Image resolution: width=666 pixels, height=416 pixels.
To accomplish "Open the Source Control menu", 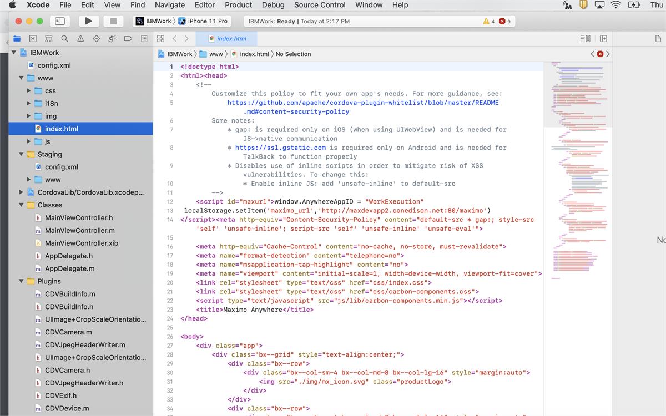I will click(320, 5).
